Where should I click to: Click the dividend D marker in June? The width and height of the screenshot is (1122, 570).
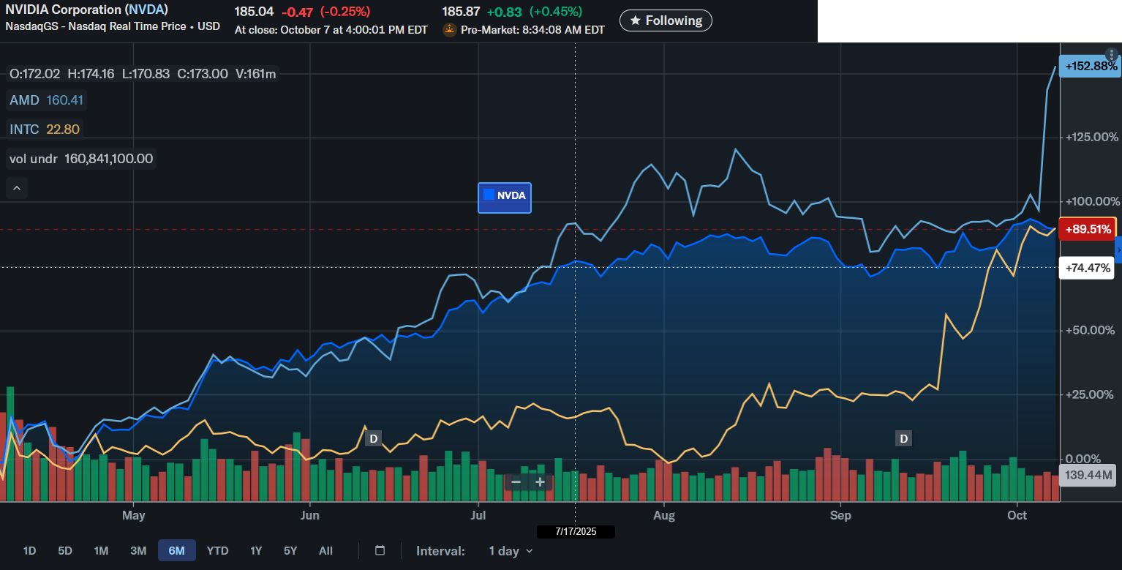(373, 439)
